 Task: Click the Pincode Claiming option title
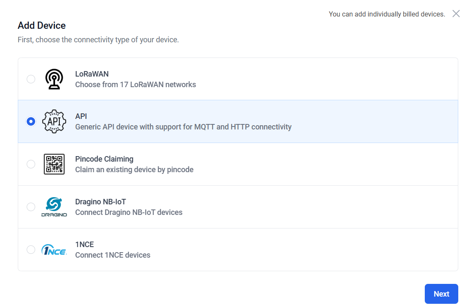pos(104,159)
